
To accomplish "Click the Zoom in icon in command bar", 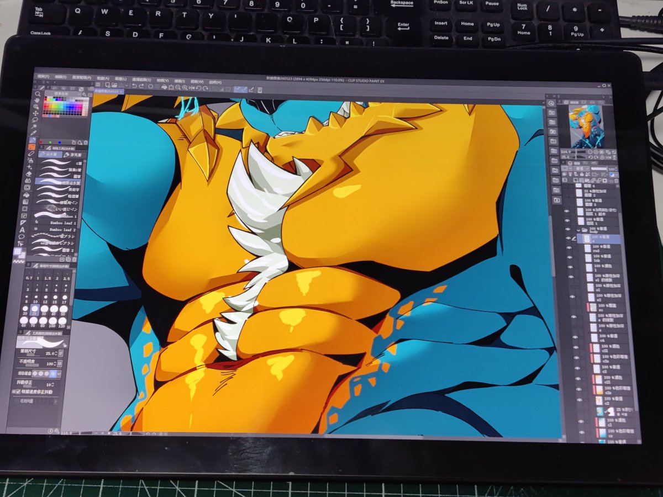I will tap(185, 87).
